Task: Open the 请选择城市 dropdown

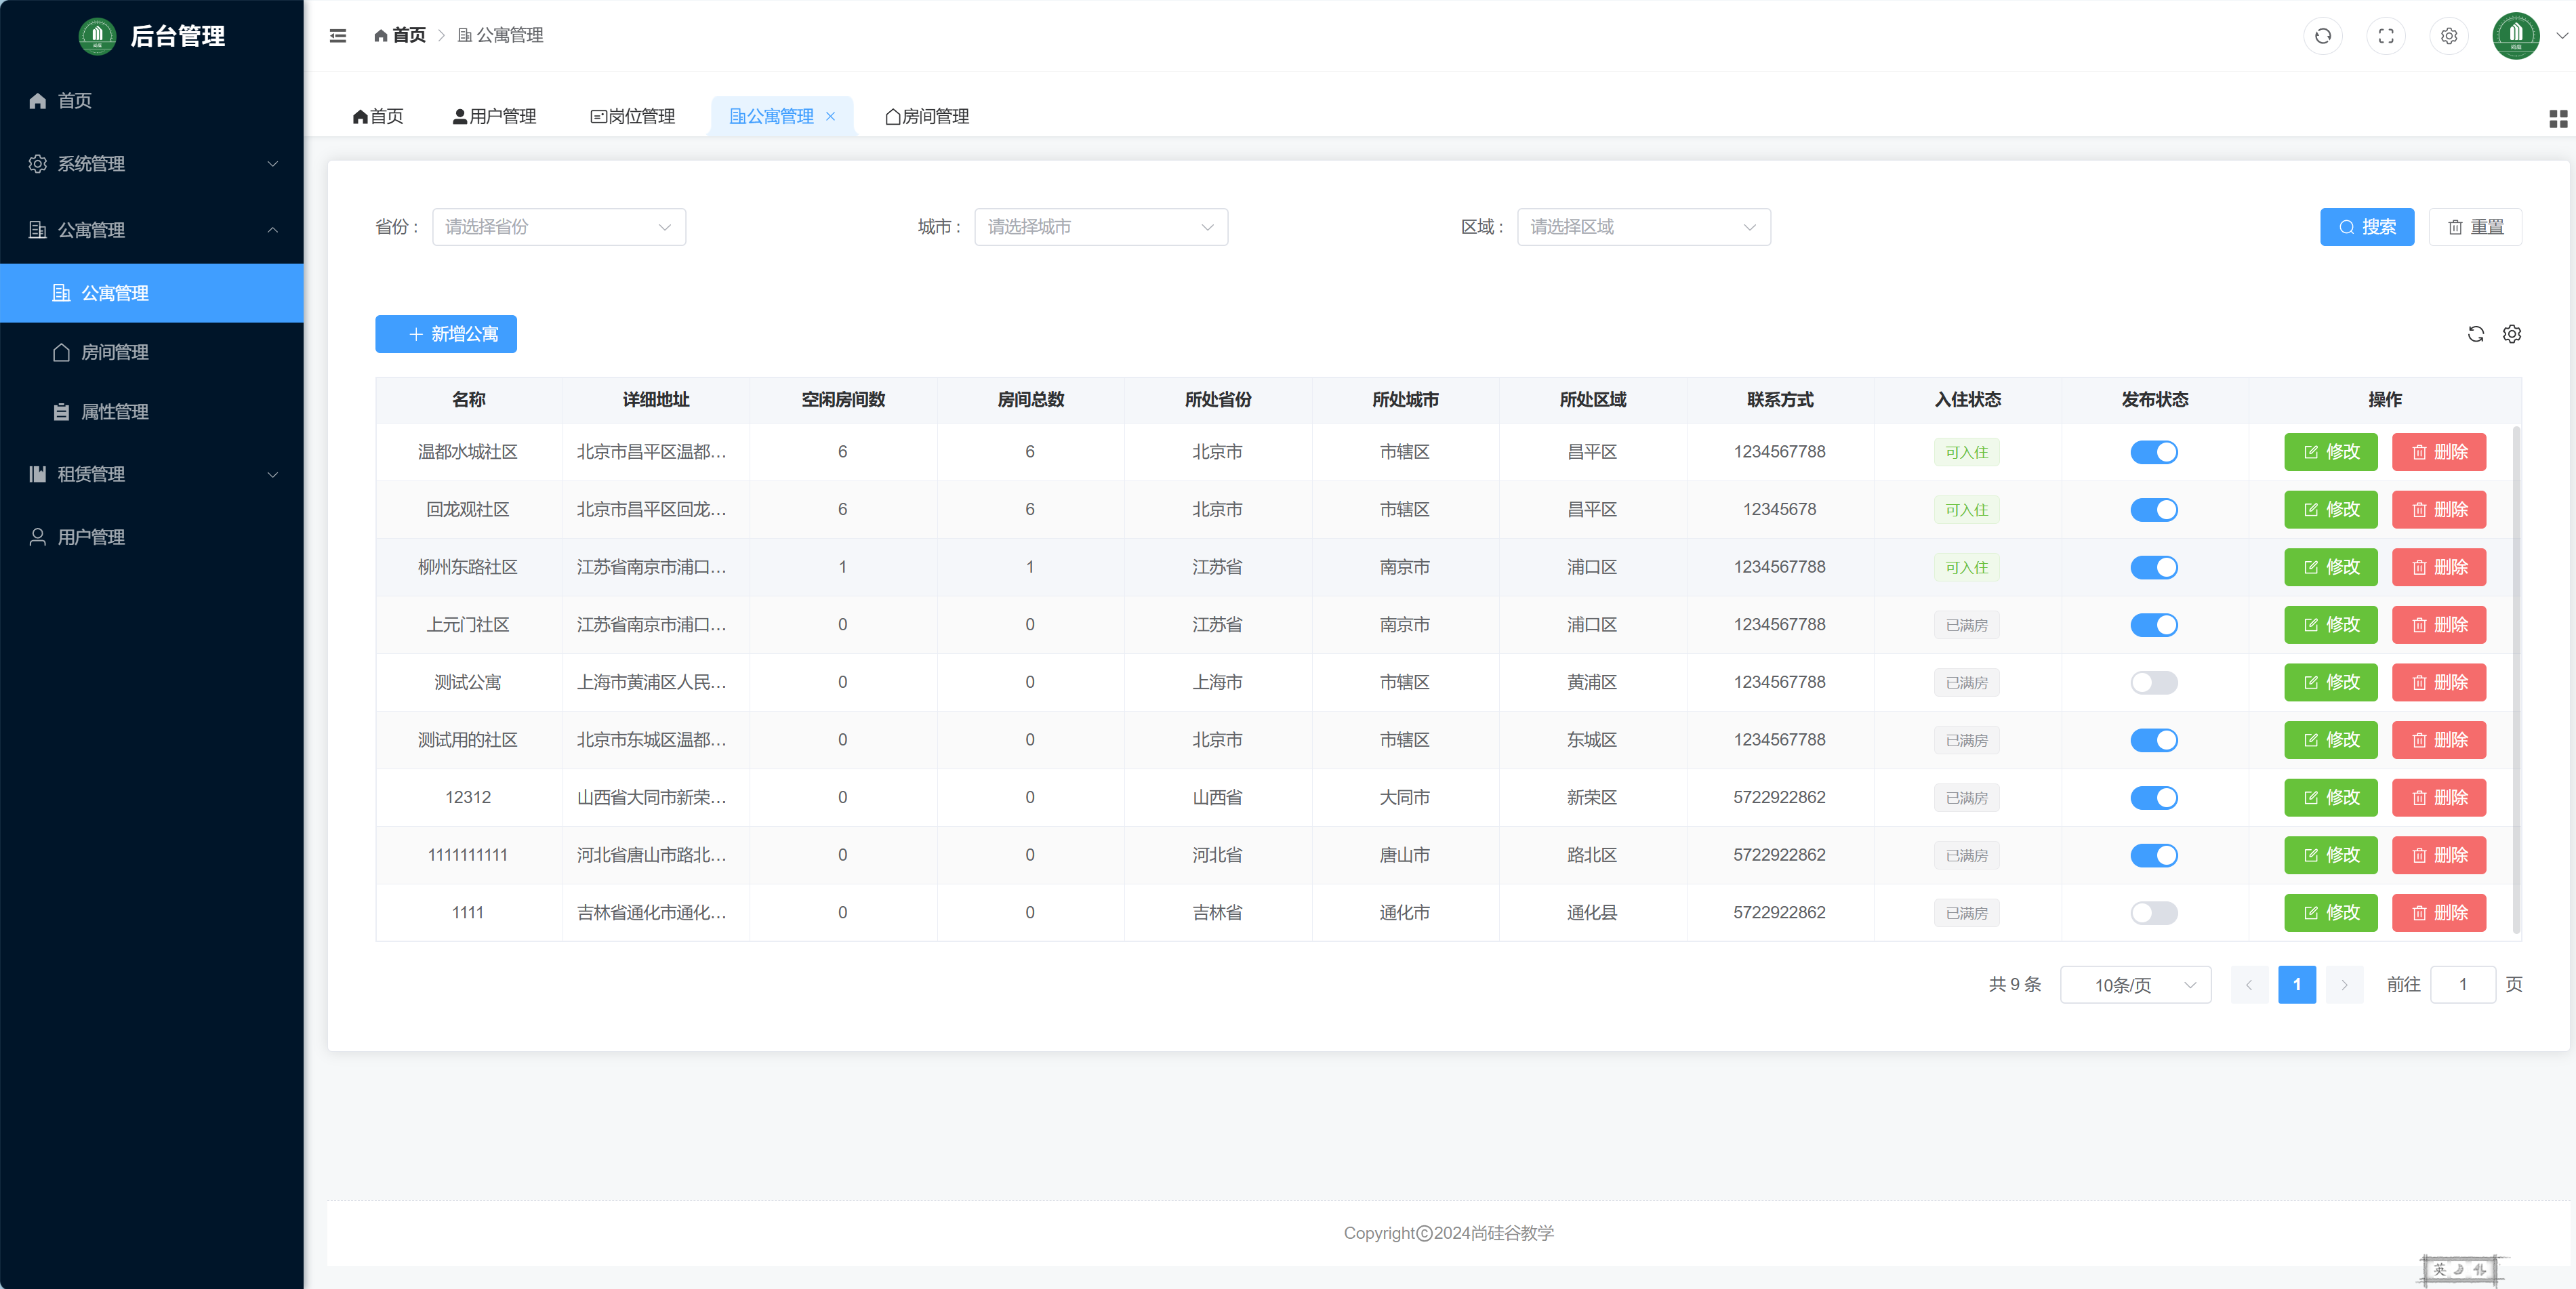Action: tap(1100, 227)
